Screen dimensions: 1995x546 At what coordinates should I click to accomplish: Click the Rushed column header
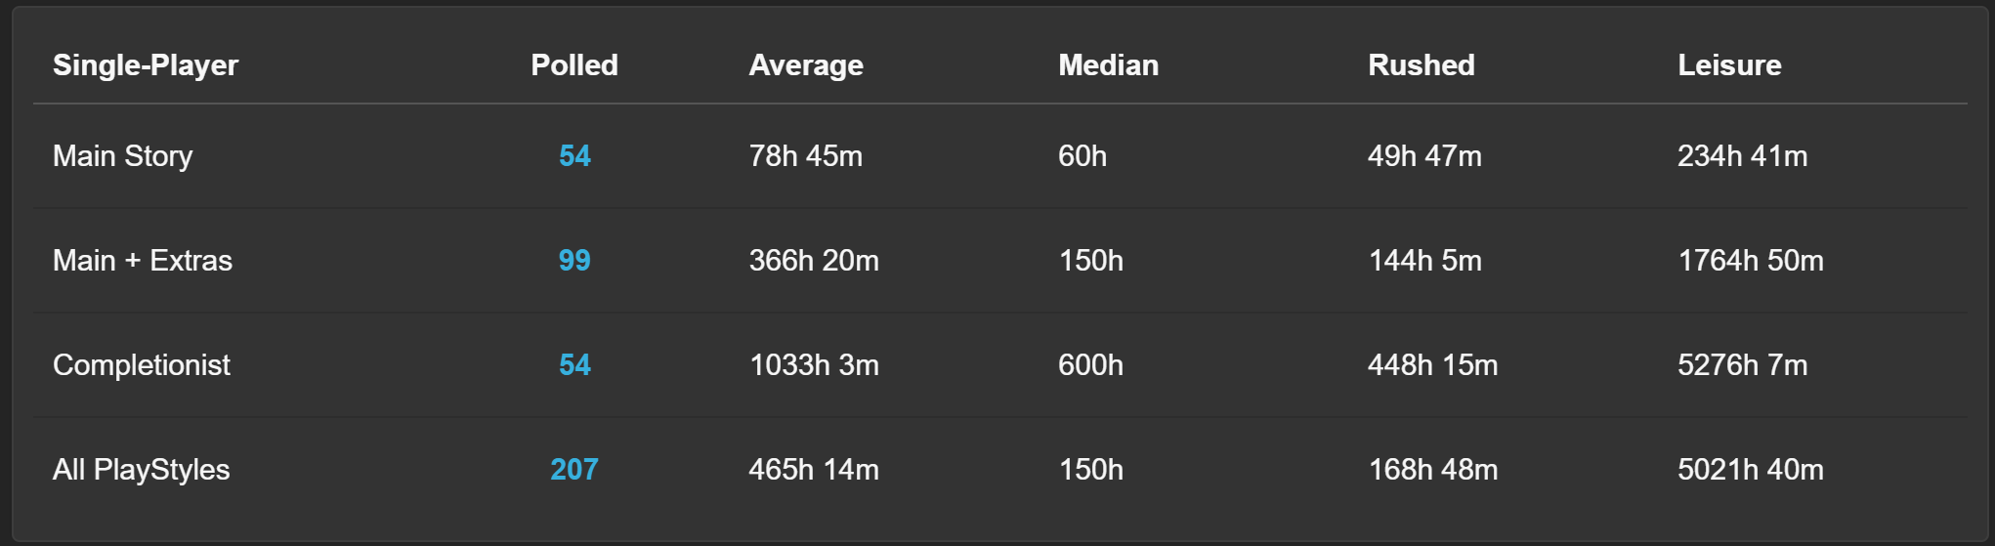(1422, 65)
